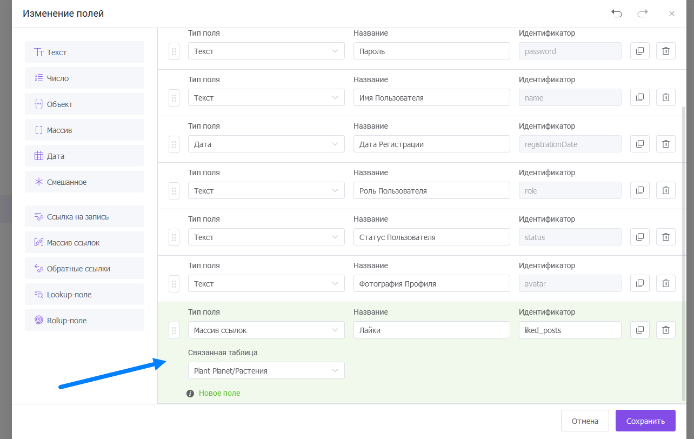The width and height of the screenshot is (694, 439).
Task: Click the fields list vertical scrollbar
Action: (684, 254)
